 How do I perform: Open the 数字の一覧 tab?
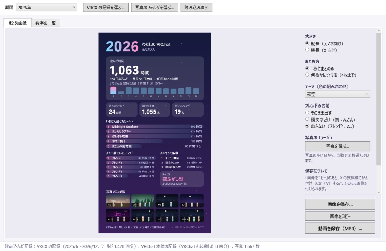point(46,23)
